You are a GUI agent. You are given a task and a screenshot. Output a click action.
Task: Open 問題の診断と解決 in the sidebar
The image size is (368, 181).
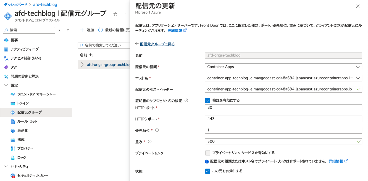pos(24,76)
